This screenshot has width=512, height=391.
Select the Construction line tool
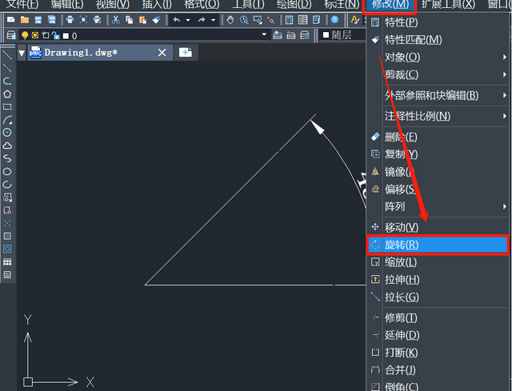pyautogui.click(x=7, y=68)
